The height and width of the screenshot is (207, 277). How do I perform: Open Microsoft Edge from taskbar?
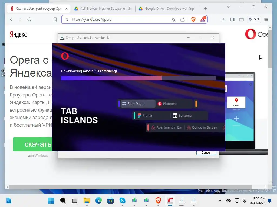tap(98, 201)
